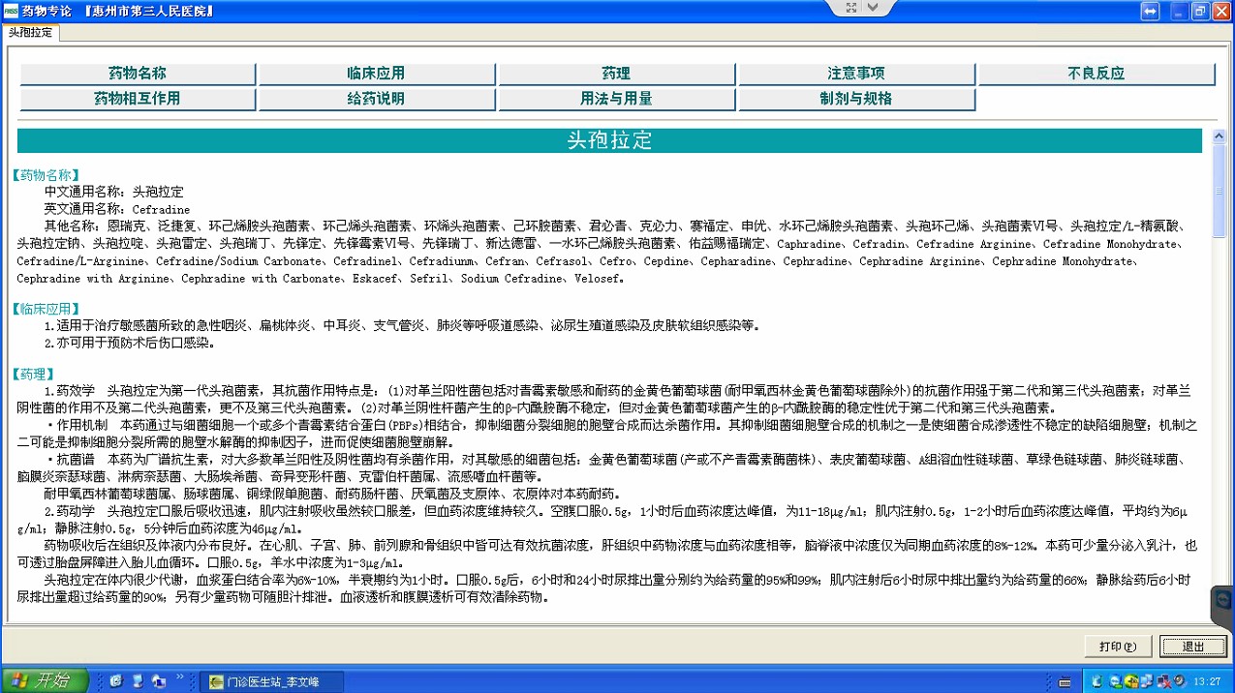This screenshot has height=693, width=1235.
Task: Click the double-arrow icon in title bar
Action: tap(1150, 11)
